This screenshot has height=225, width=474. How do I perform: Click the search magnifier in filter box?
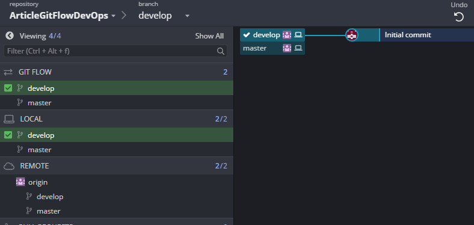[221, 51]
